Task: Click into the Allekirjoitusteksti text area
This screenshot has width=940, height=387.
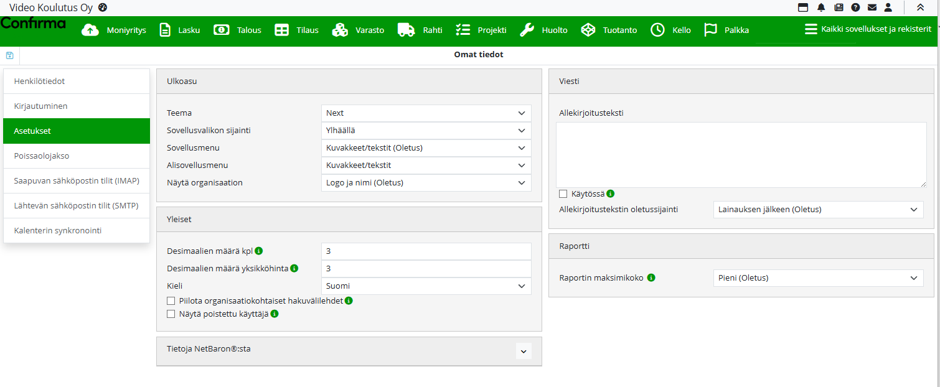Action: [x=741, y=155]
